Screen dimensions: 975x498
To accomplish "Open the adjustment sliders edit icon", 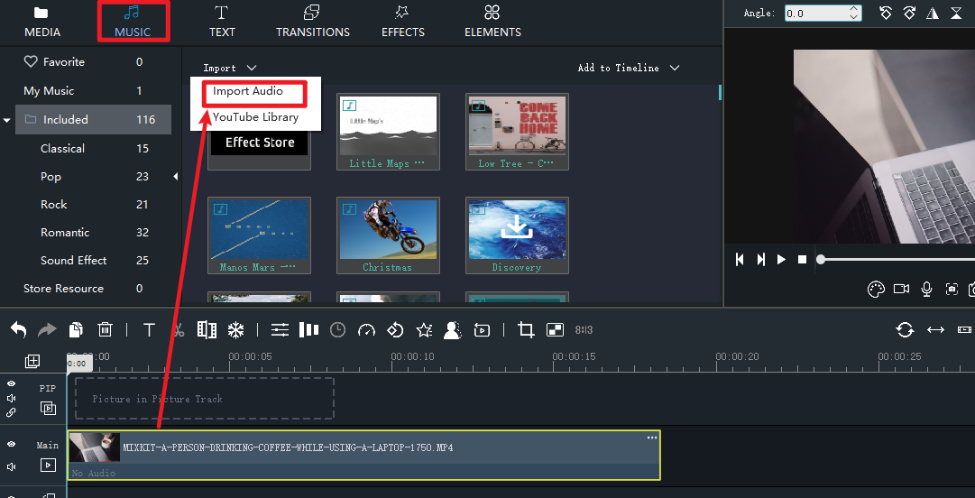I will 281,329.
